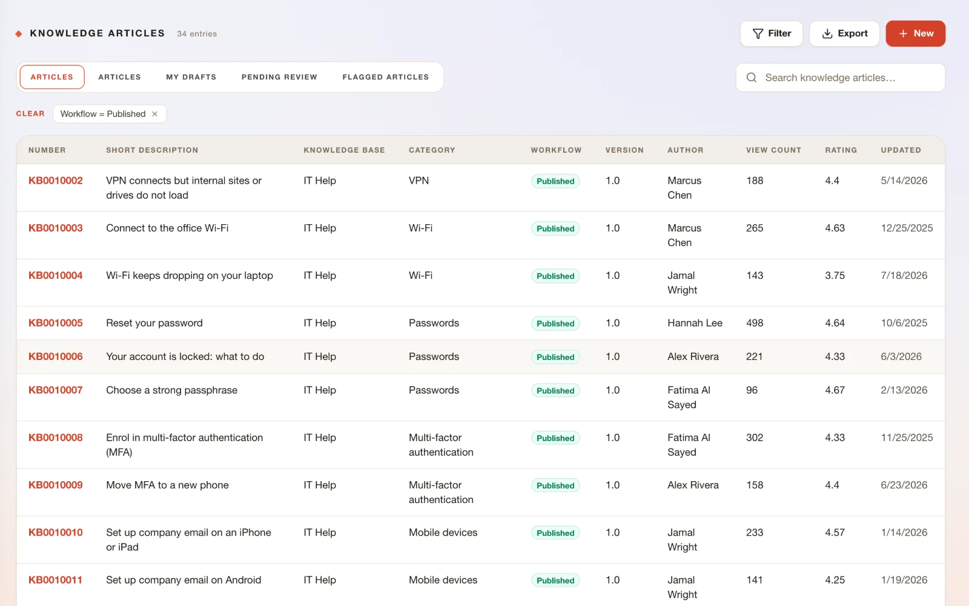Click the Clear filters link
The height and width of the screenshot is (606, 969).
click(30, 114)
